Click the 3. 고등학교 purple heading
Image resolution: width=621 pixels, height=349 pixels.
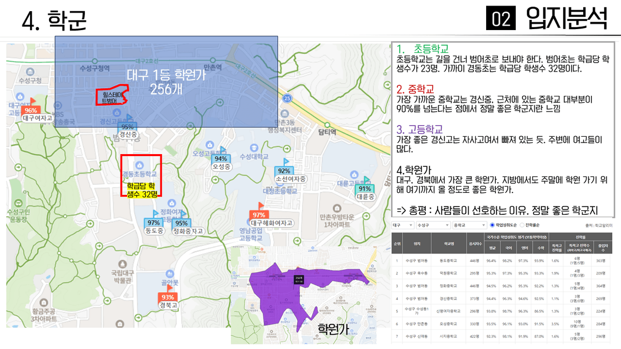coord(420,129)
